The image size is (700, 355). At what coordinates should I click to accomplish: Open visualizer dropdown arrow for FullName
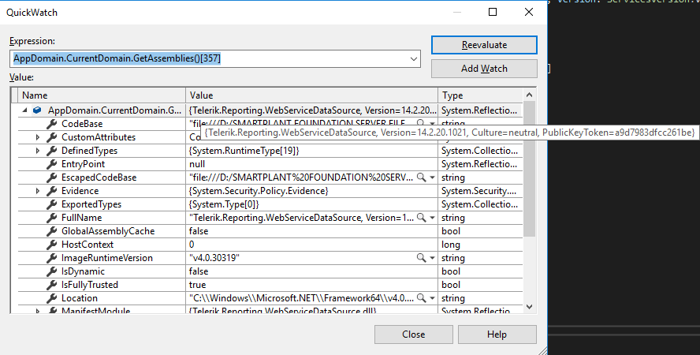[x=433, y=218]
